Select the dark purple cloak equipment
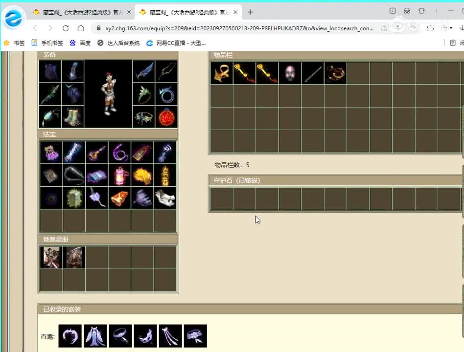464x352 pixels. [50, 71]
